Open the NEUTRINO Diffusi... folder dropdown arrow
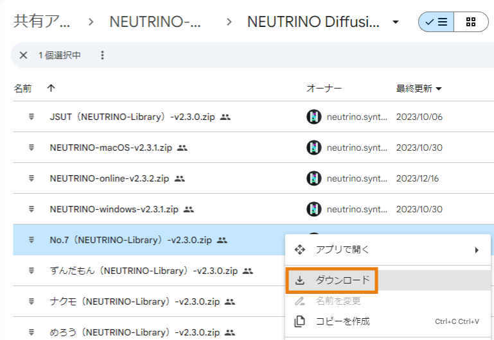The width and height of the screenshot is (494, 340). pos(395,22)
